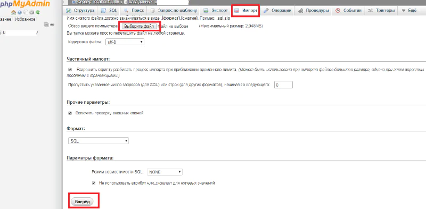Click "Максимальный размер: 2,048МБ" text
The image size is (426, 209).
pos(231,27)
